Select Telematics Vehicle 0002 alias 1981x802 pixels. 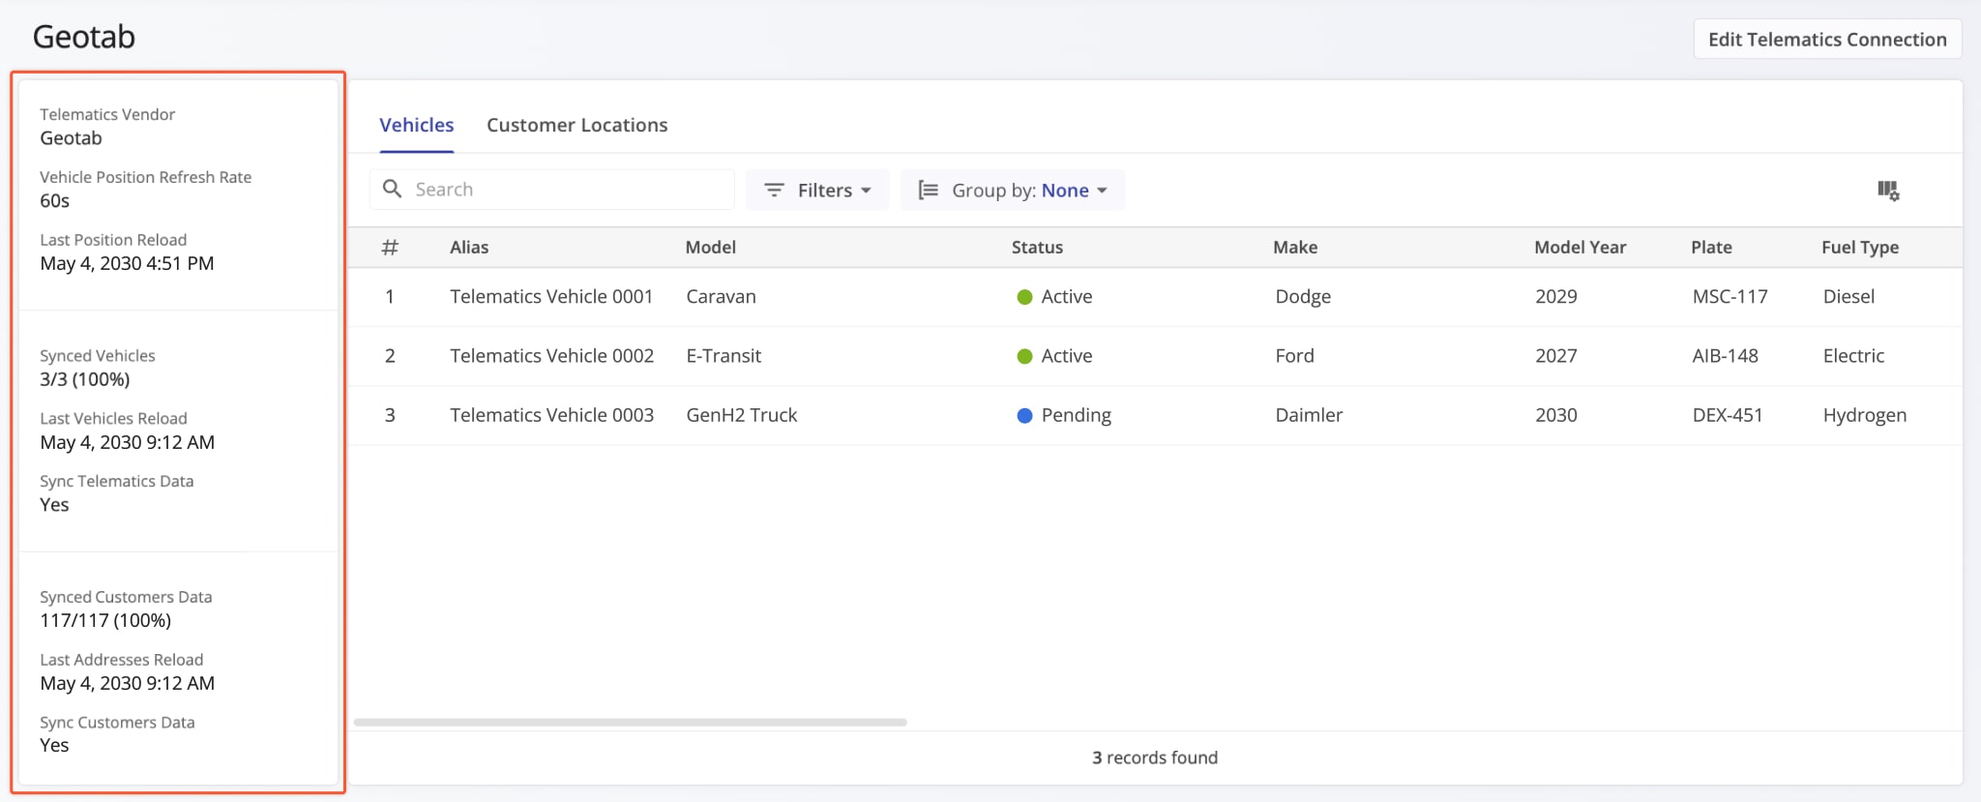tap(551, 356)
